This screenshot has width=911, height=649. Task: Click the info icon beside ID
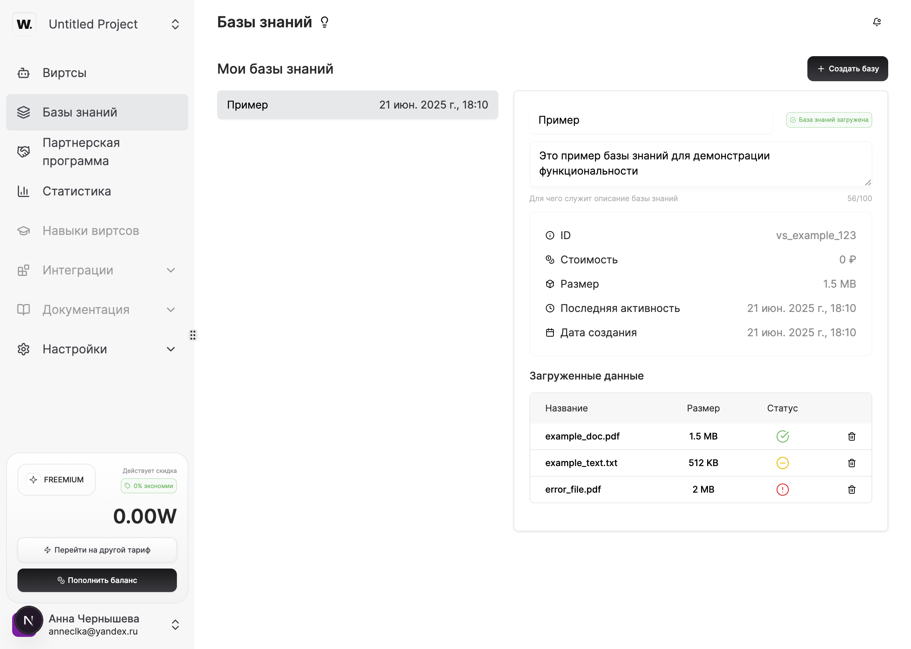tap(550, 235)
